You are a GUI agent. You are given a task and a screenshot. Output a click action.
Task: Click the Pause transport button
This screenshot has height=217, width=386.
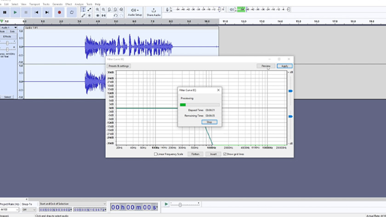tap(5, 12)
